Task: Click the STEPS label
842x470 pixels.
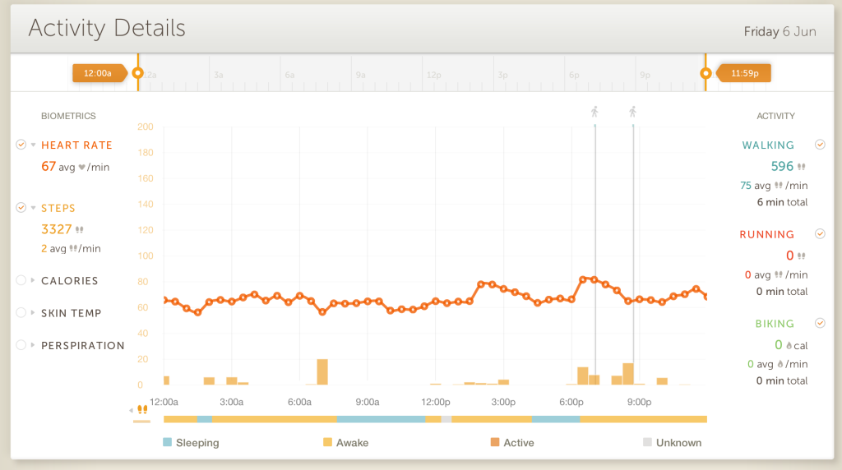Action: [58, 208]
